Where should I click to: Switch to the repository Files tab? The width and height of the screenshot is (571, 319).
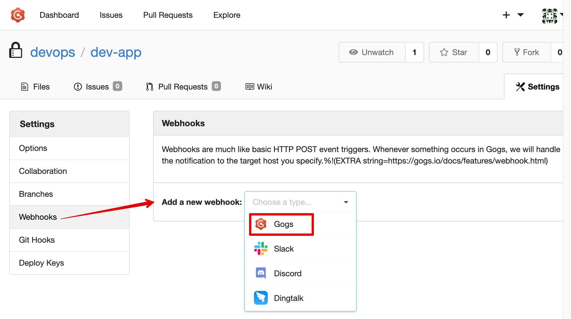point(36,87)
